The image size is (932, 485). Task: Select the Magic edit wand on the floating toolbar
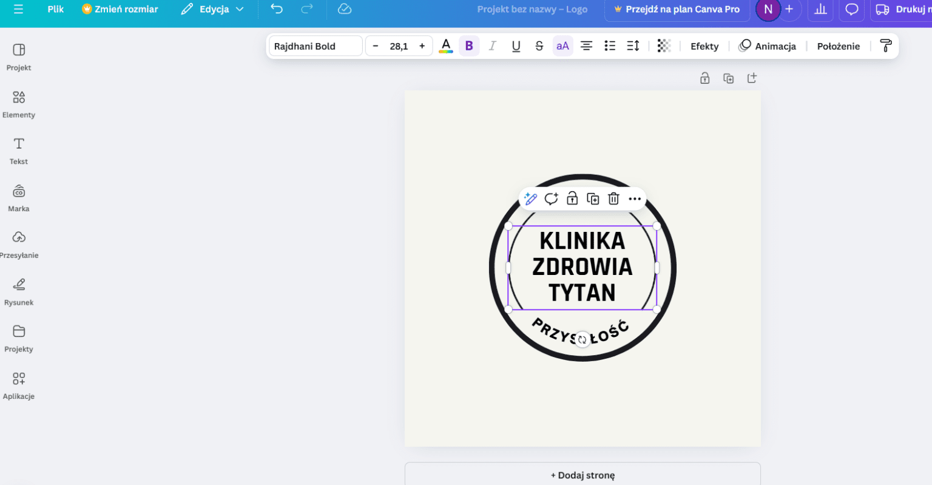click(x=530, y=198)
